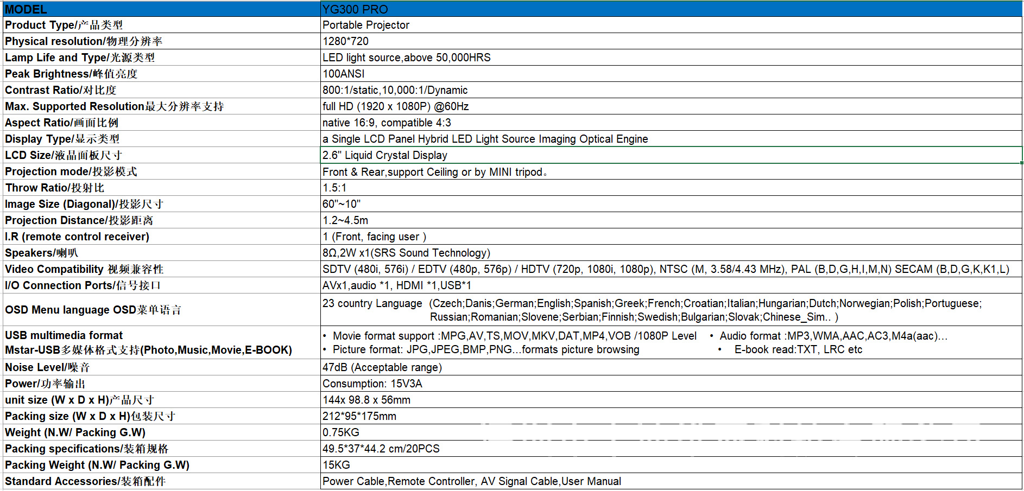Click the native 16:9 value cell
This screenshot has height=491, width=1024.
tap(671, 123)
